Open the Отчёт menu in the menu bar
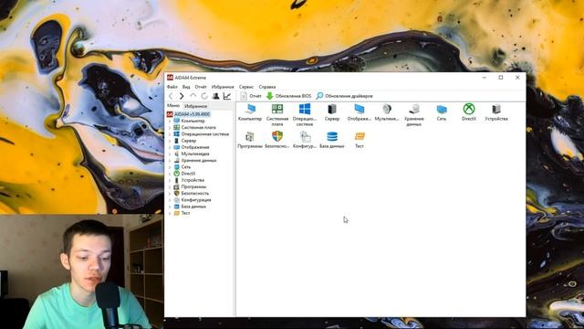The width and height of the screenshot is (584, 329). (x=201, y=87)
